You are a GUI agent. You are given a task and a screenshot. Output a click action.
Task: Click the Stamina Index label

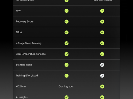coord(24,65)
